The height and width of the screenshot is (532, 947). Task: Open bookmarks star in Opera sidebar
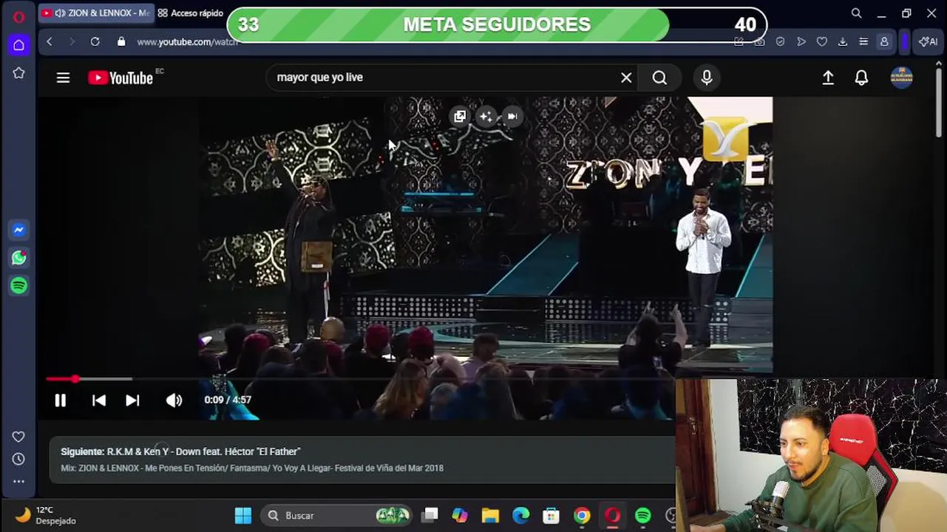pyautogui.click(x=19, y=73)
